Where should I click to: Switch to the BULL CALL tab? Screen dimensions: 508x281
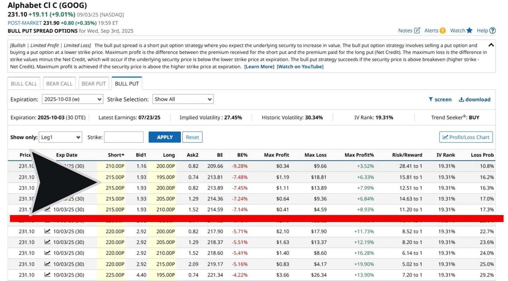24,83
